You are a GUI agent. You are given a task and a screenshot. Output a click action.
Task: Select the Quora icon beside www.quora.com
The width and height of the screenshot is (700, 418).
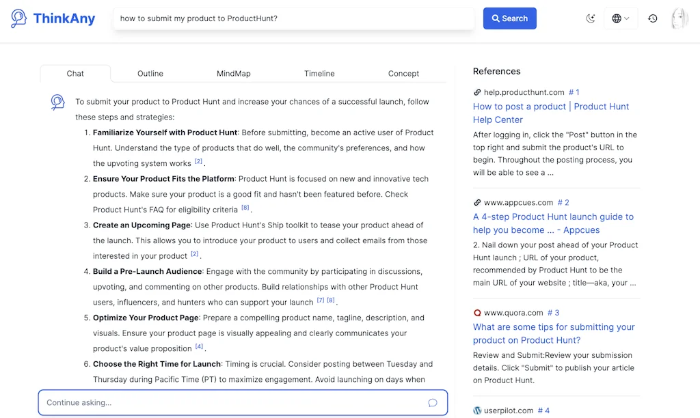click(477, 313)
